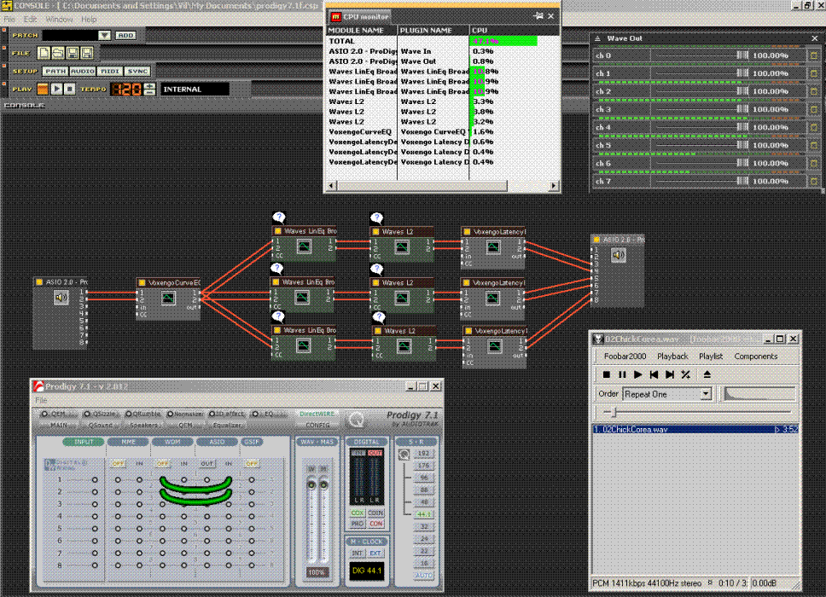Click the Foobar2000 seek bar handle

tap(614, 412)
